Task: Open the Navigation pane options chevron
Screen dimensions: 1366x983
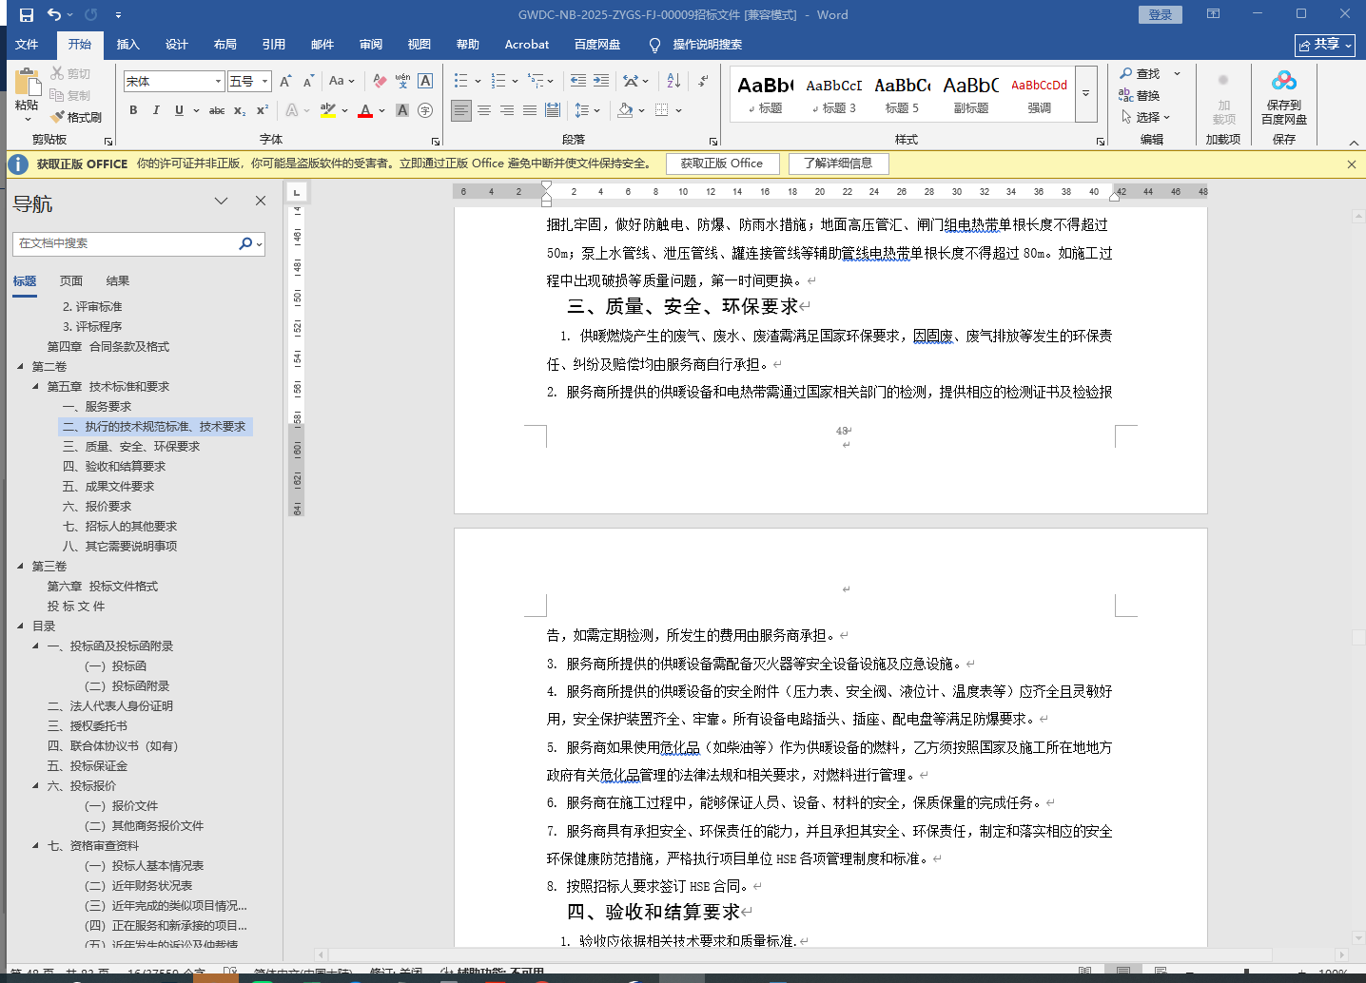Action: [x=221, y=201]
